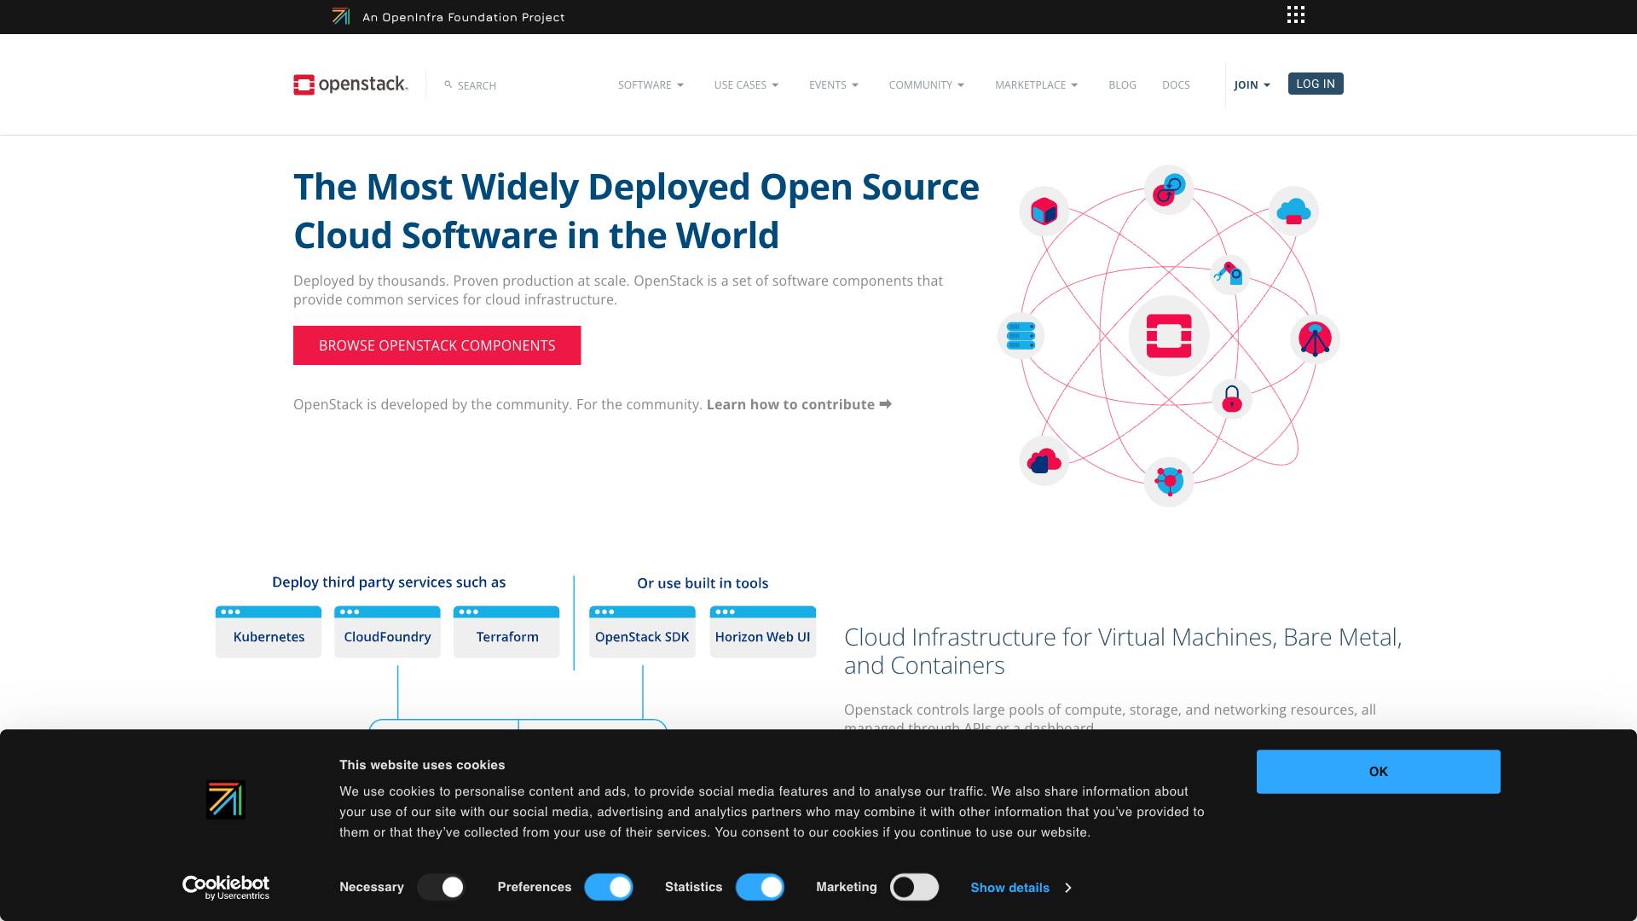Screen dimensions: 1637x921
Task: Click the Cookiebot by Usercentrics logo
Action: pyautogui.click(x=226, y=887)
